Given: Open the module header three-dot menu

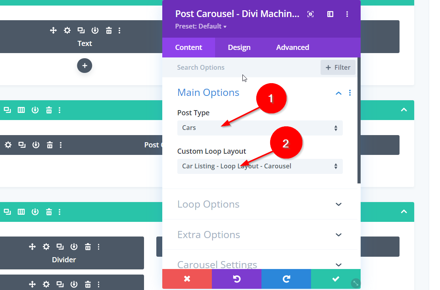Looking at the screenshot, I should pos(347,14).
